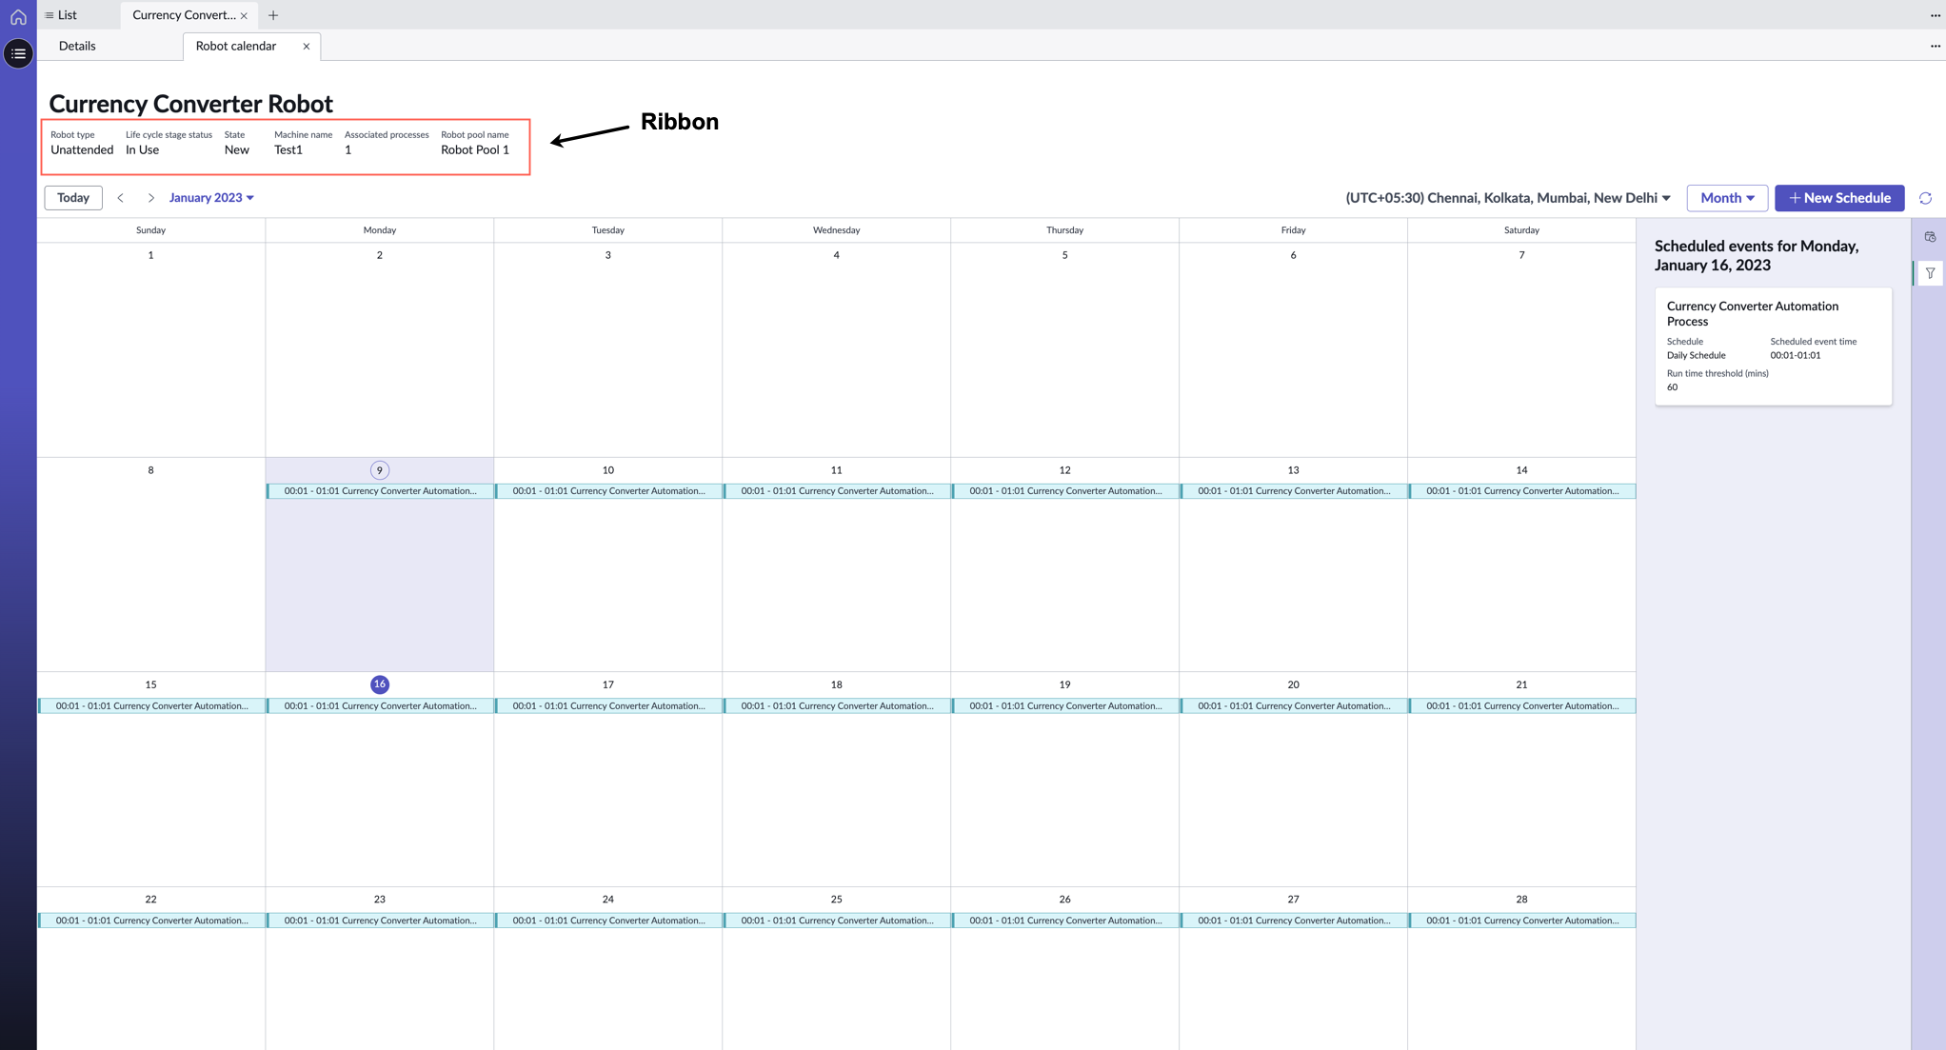The image size is (1946, 1050).
Task: Go to the previous month with left chevron
Action: tap(121, 198)
